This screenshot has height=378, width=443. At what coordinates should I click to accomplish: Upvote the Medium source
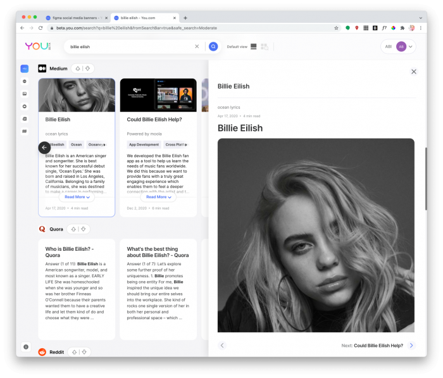pyautogui.click(x=78, y=68)
